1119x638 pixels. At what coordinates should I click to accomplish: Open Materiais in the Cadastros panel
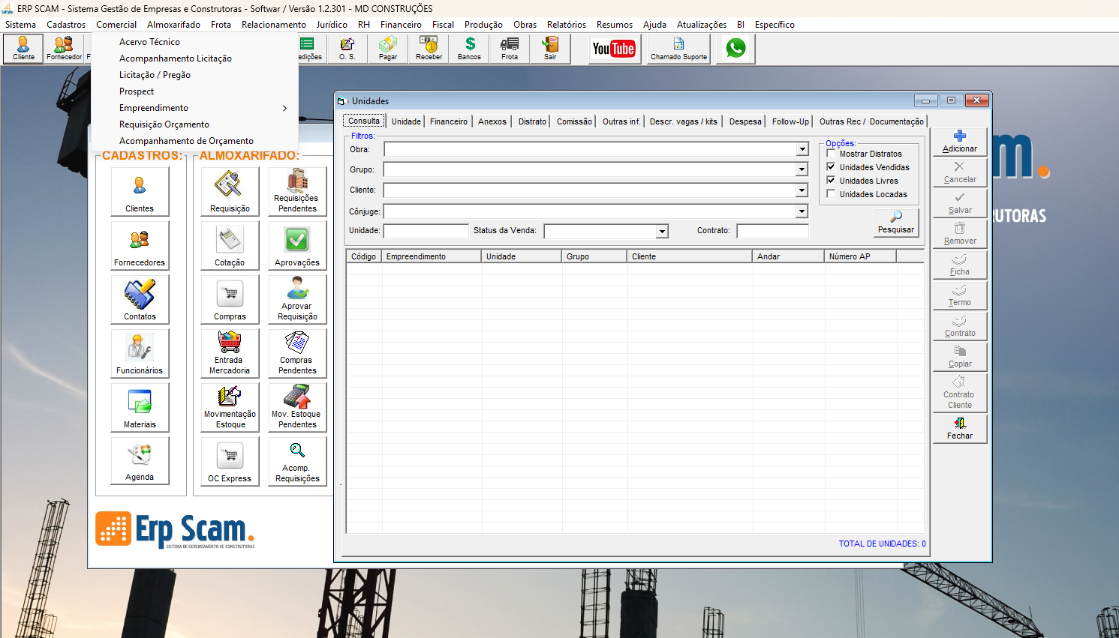click(140, 408)
